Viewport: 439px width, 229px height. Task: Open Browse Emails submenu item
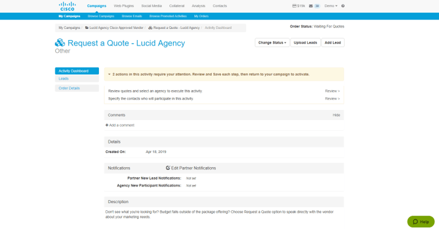[x=132, y=16]
